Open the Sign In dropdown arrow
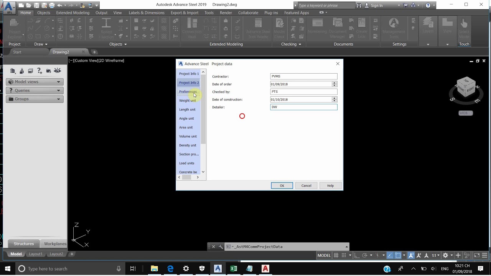The width and height of the screenshot is (491, 276). tap(399, 5)
